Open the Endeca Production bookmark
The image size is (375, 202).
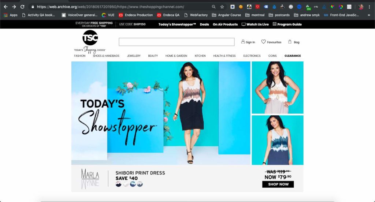(135, 15)
